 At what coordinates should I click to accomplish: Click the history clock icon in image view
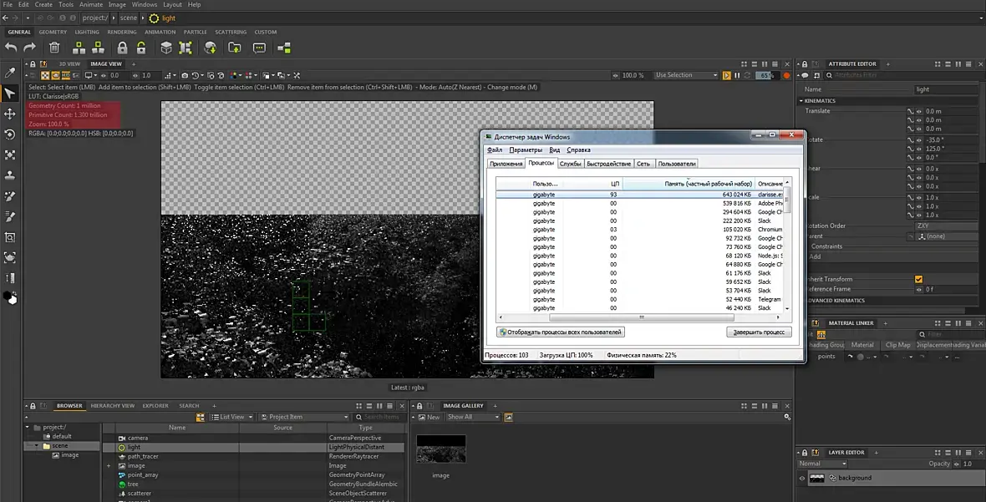(x=196, y=75)
